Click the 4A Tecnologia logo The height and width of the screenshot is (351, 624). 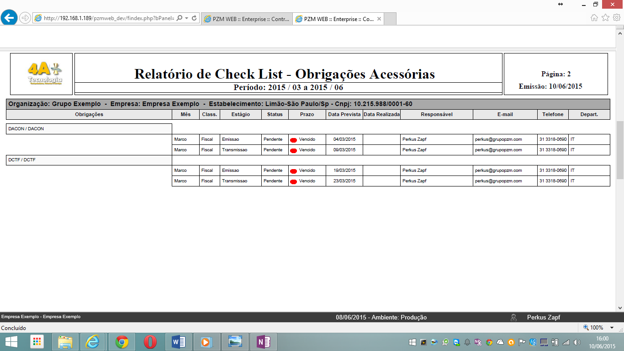44,74
